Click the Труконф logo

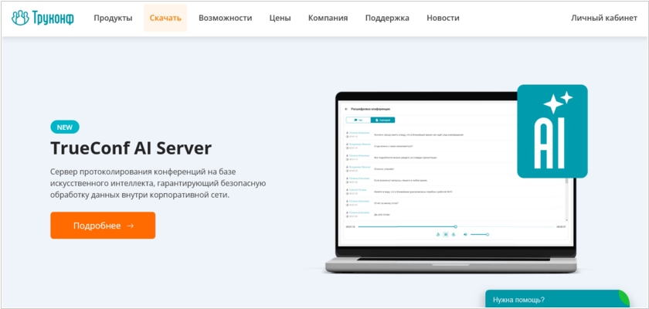[43, 18]
